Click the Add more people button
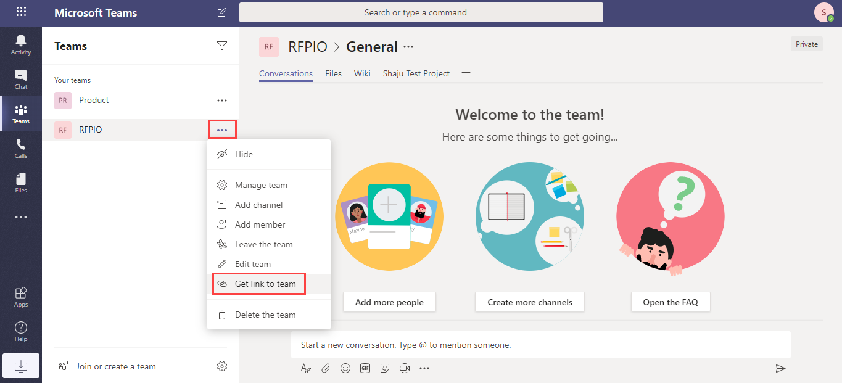The height and width of the screenshot is (383, 842). point(389,302)
